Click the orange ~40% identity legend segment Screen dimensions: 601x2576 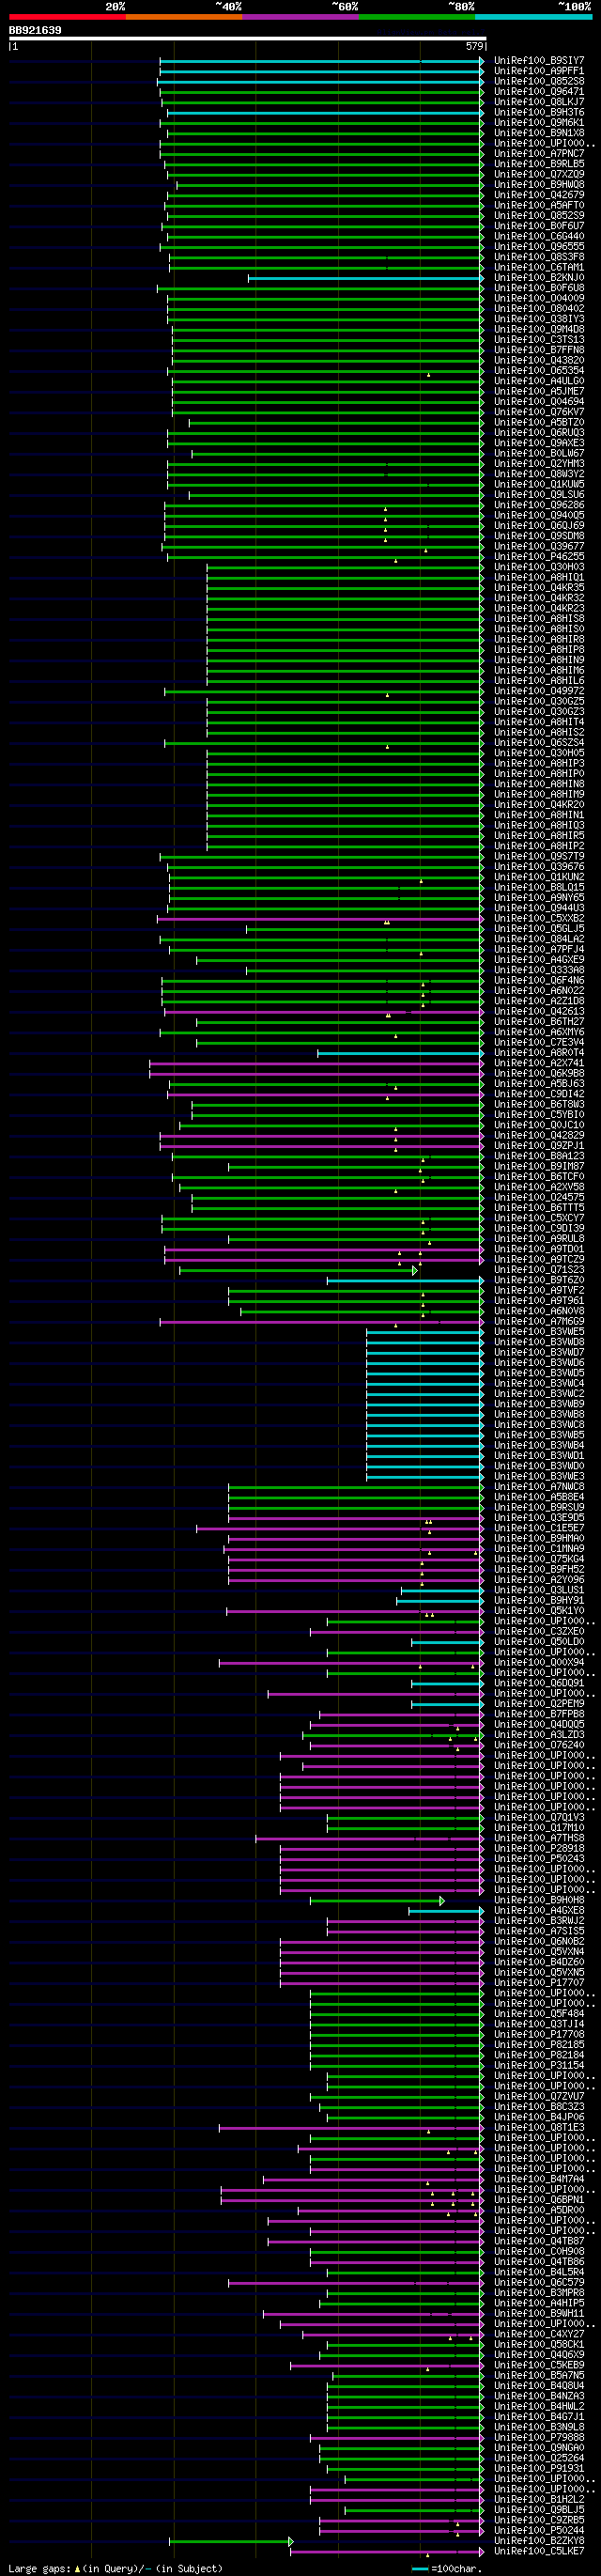click(x=184, y=17)
